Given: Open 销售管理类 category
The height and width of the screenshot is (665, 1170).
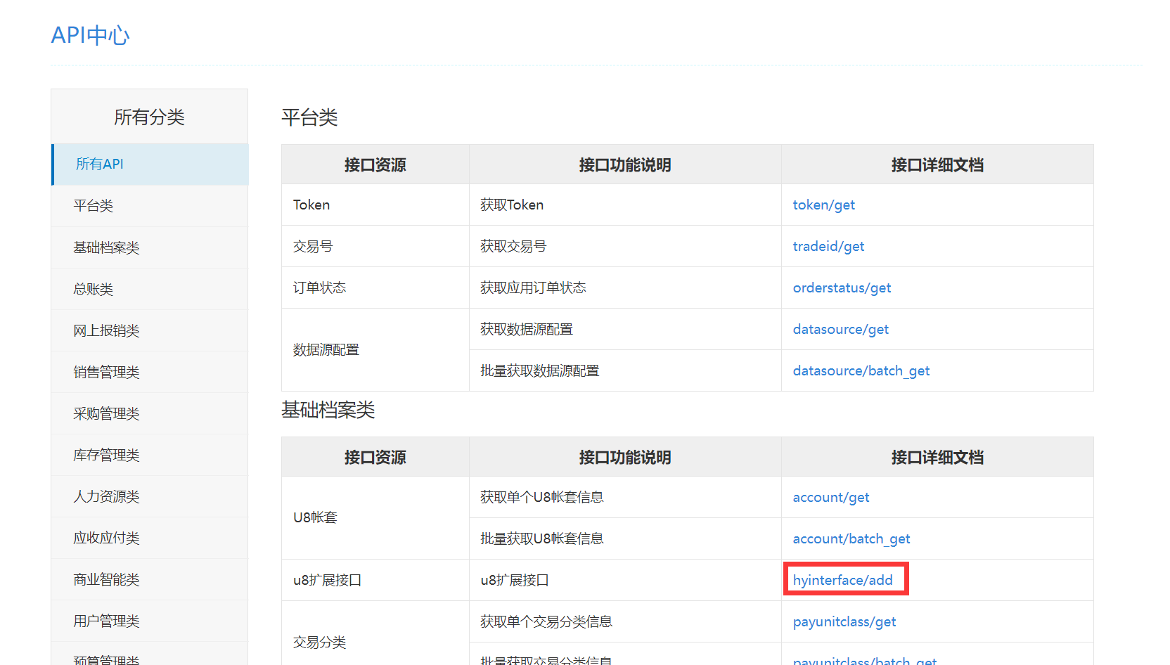Looking at the screenshot, I should click(106, 372).
